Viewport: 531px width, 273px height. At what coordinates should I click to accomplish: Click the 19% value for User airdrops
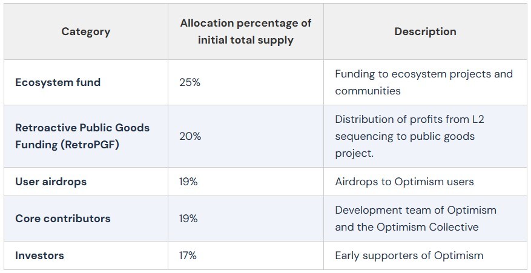[x=188, y=182]
